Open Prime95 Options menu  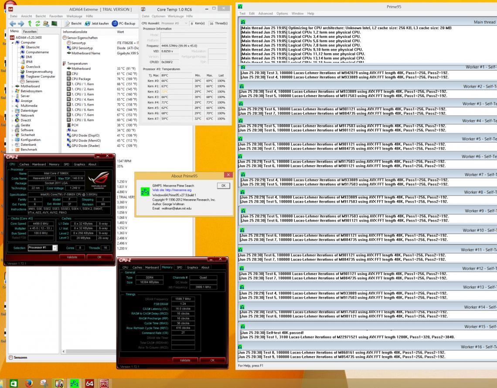point(282,14)
